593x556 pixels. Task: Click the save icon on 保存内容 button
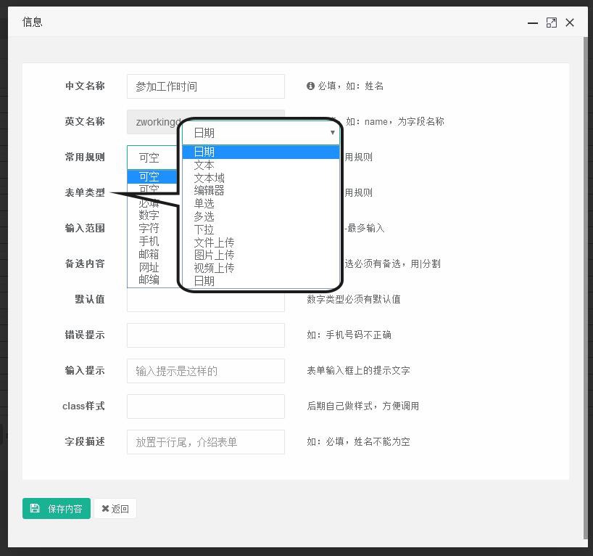[x=35, y=509]
